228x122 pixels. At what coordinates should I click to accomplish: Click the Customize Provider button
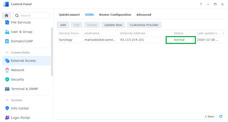point(144,25)
